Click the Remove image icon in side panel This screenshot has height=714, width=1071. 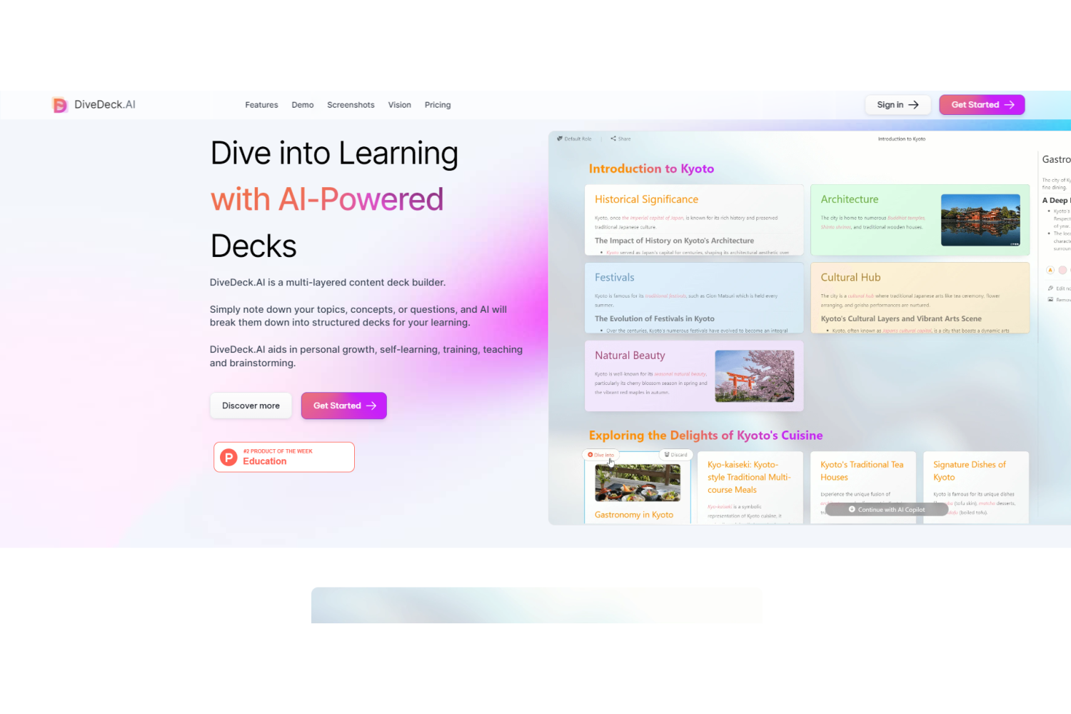pyautogui.click(x=1050, y=300)
